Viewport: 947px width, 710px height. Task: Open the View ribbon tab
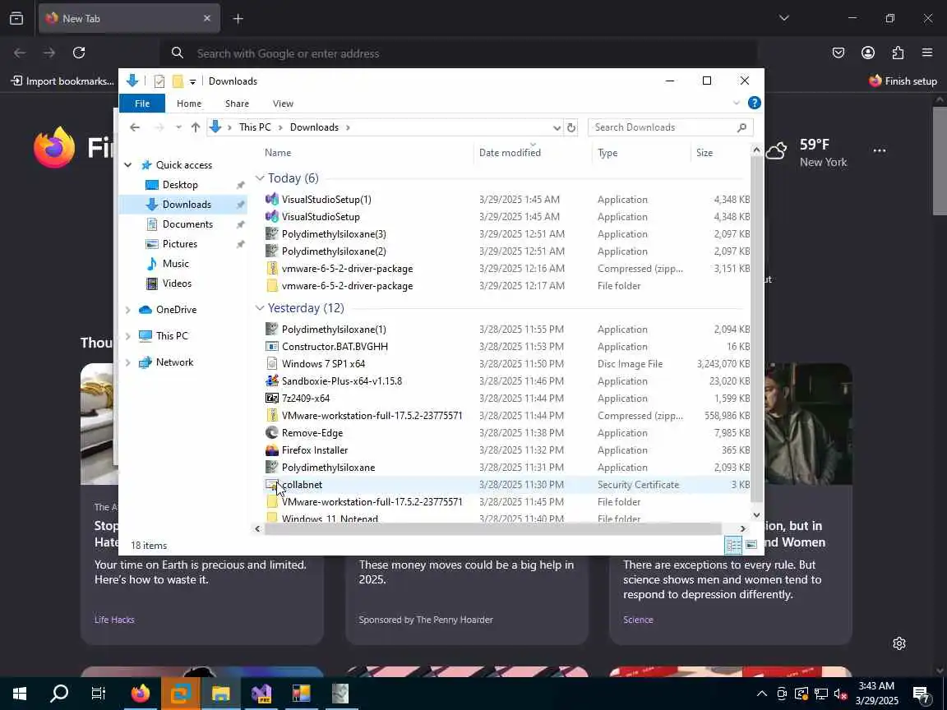pos(283,104)
